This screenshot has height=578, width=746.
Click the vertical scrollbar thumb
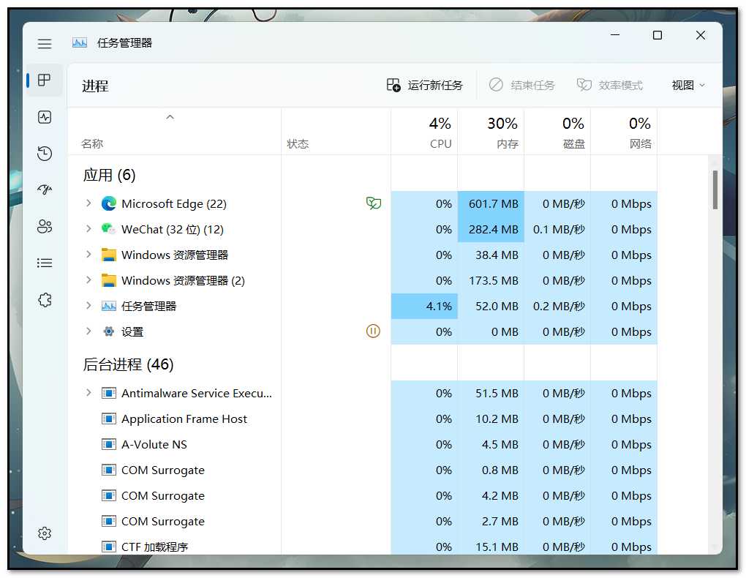[715, 189]
